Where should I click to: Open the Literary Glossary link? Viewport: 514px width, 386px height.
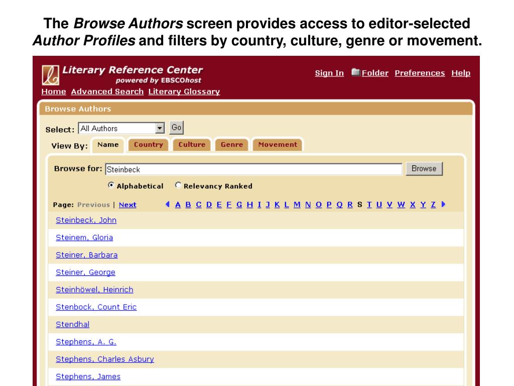point(184,91)
